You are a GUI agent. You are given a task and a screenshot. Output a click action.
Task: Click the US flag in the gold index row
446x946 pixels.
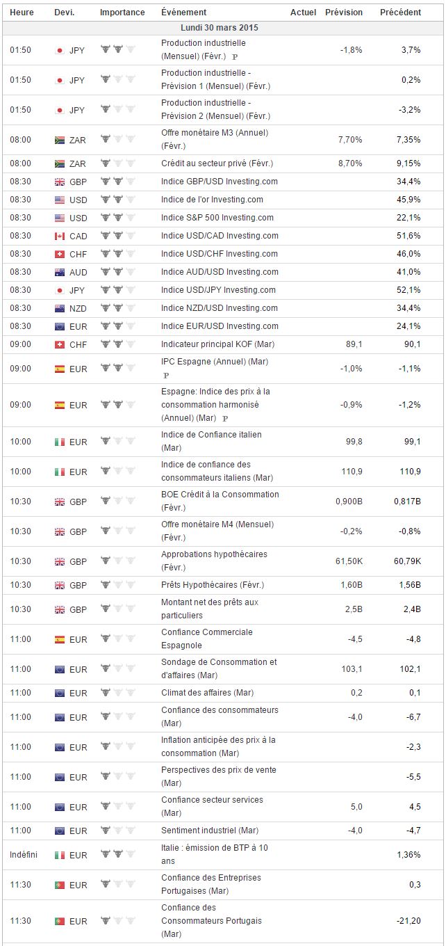coord(60,200)
